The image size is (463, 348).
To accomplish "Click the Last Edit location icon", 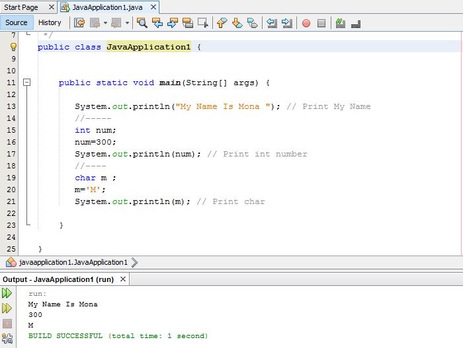I will point(79,22).
